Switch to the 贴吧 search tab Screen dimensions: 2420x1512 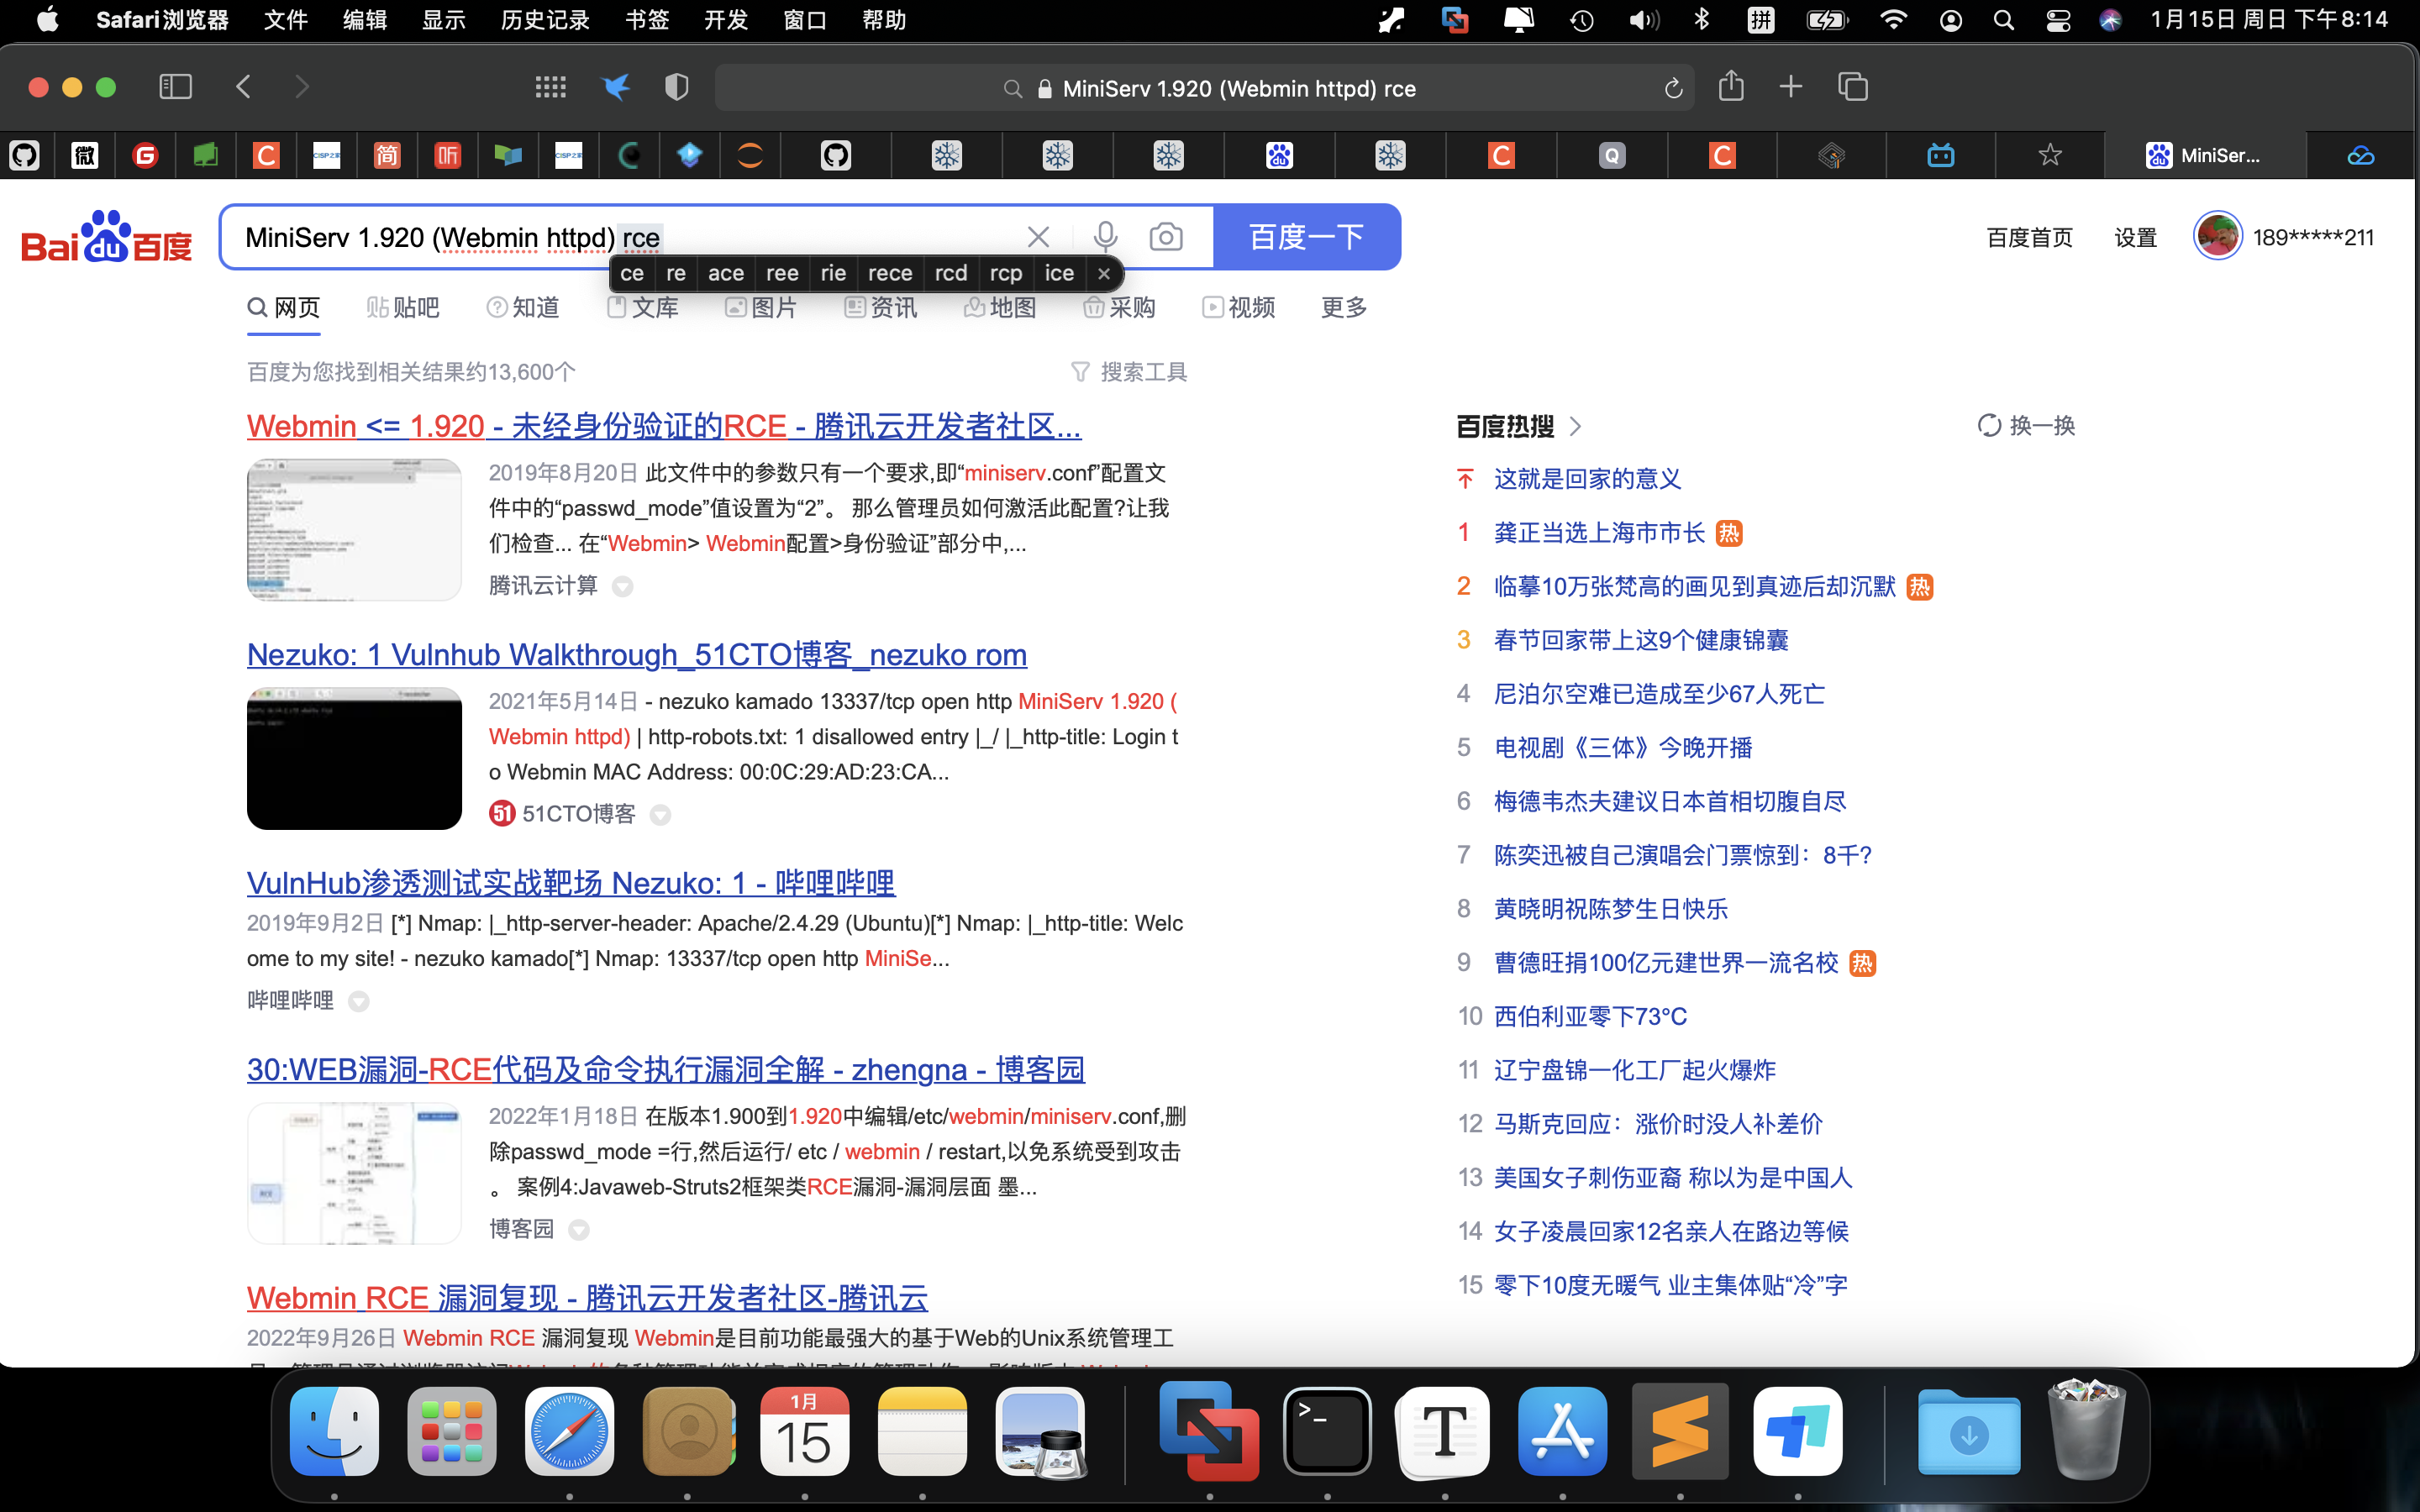[x=403, y=307]
